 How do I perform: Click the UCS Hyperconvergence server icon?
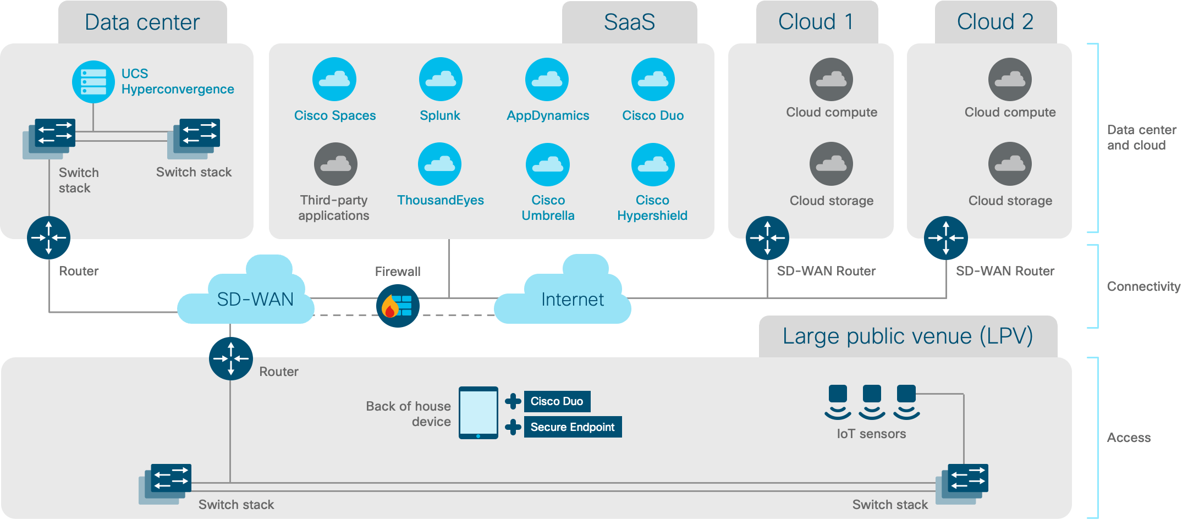pos(94,82)
